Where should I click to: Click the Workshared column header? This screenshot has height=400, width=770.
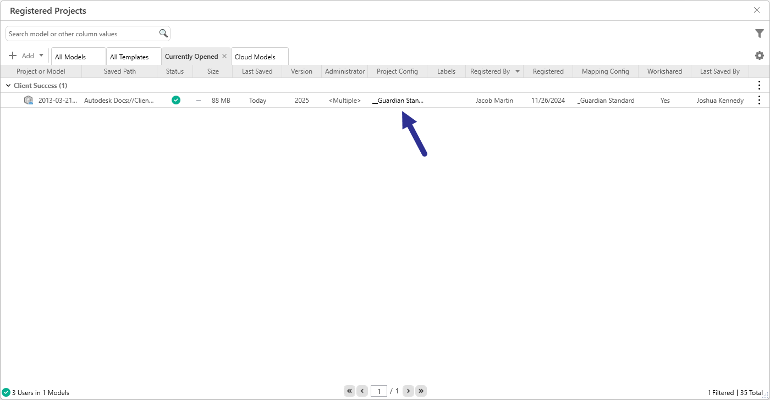[x=664, y=71]
